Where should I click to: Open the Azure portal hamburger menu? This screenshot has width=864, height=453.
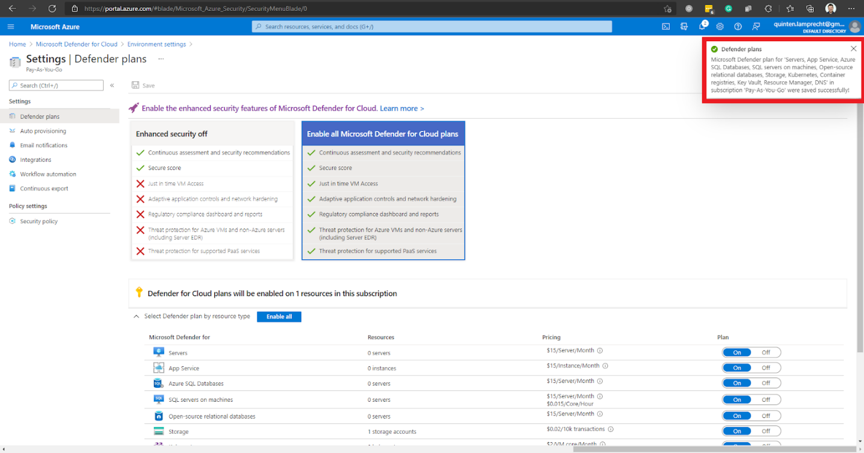click(10, 27)
